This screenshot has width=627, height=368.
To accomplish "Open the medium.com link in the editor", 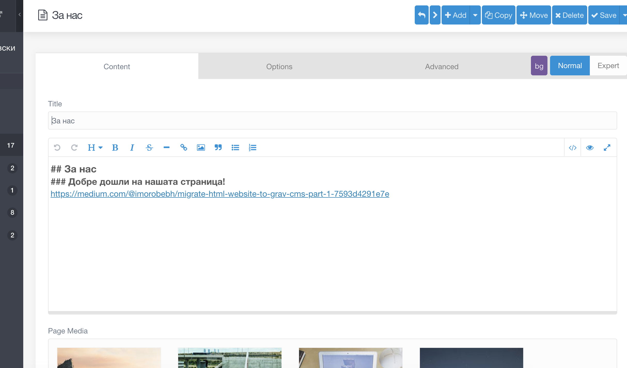I will pyautogui.click(x=220, y=194).
